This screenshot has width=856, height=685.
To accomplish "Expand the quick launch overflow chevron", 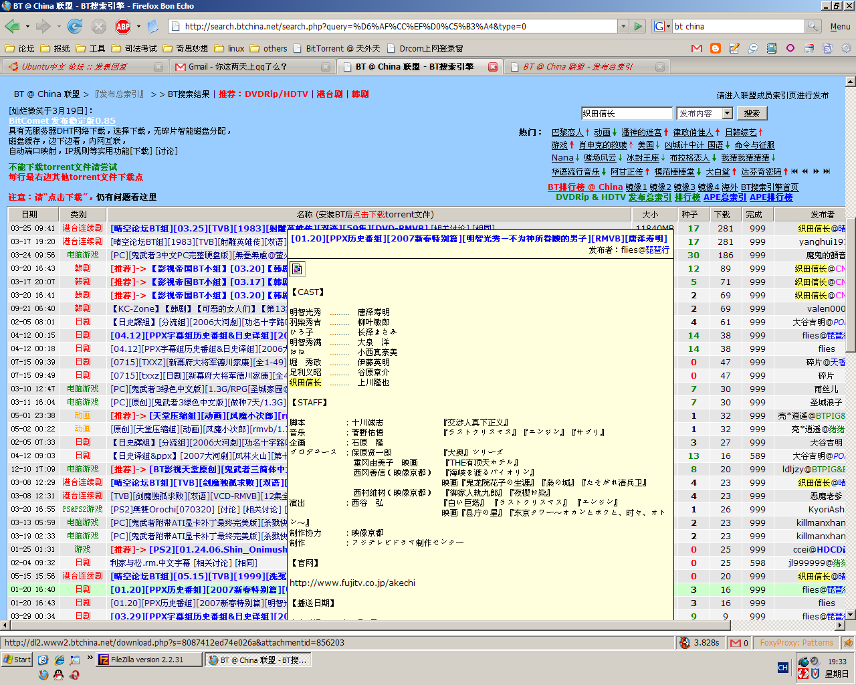I will (90, 658).
